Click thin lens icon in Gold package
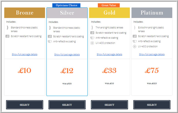 (x=92, y=27)
